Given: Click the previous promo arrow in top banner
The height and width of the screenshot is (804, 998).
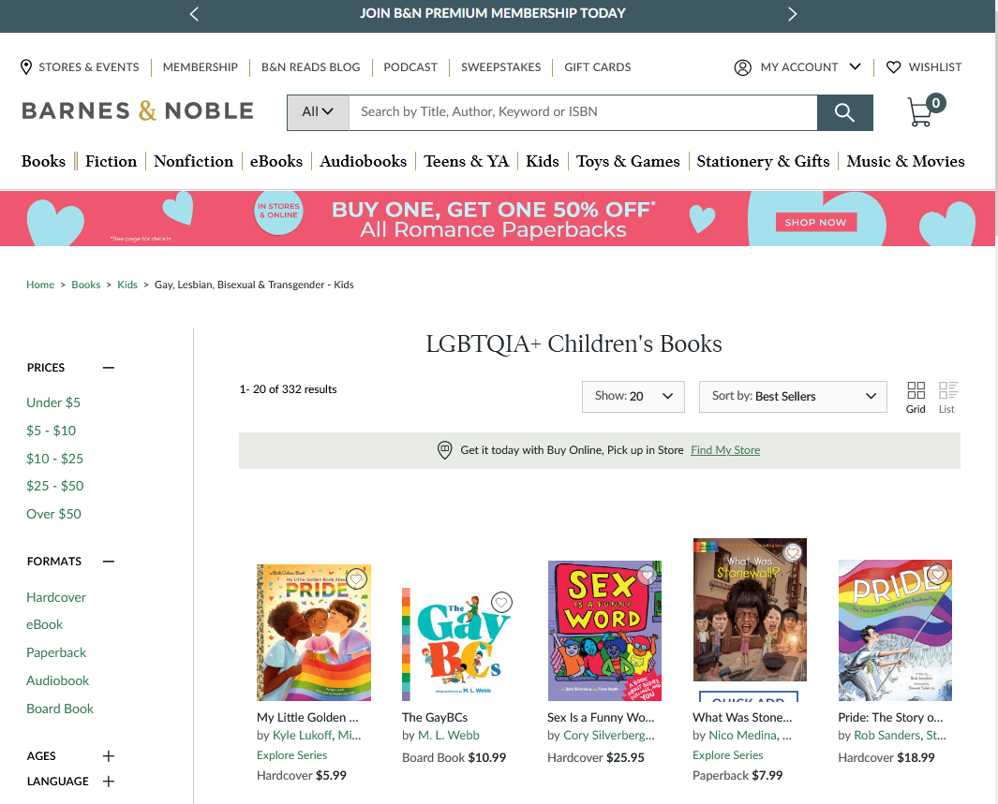Looking at the screenshot, I should [x=195, y=14].
